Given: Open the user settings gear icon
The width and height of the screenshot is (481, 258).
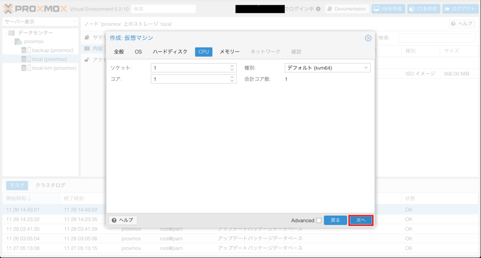Looking at the screenshot, I should tap(318, 9).
